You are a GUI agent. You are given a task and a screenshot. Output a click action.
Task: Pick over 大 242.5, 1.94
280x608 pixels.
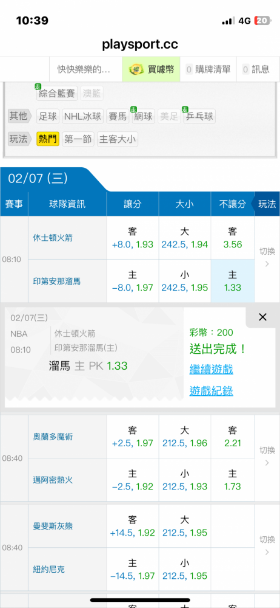pos(185,238)
